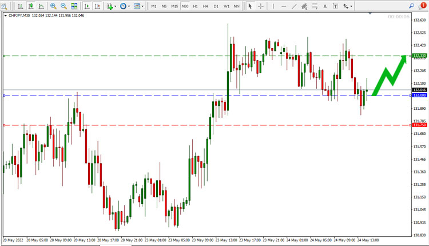The image size is (429, 246).
Task: Zoom in on the chart
Action: 53,6
